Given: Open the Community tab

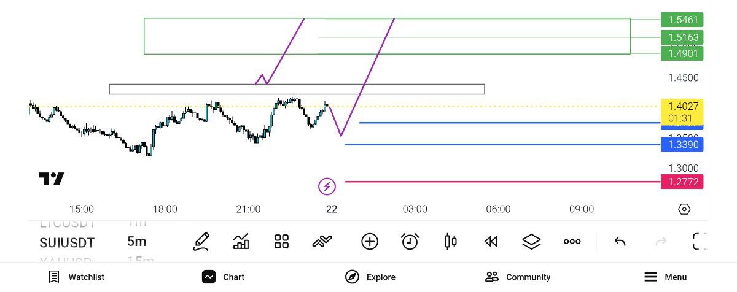Looking at the screenshot, I should [x=518, y=277].
